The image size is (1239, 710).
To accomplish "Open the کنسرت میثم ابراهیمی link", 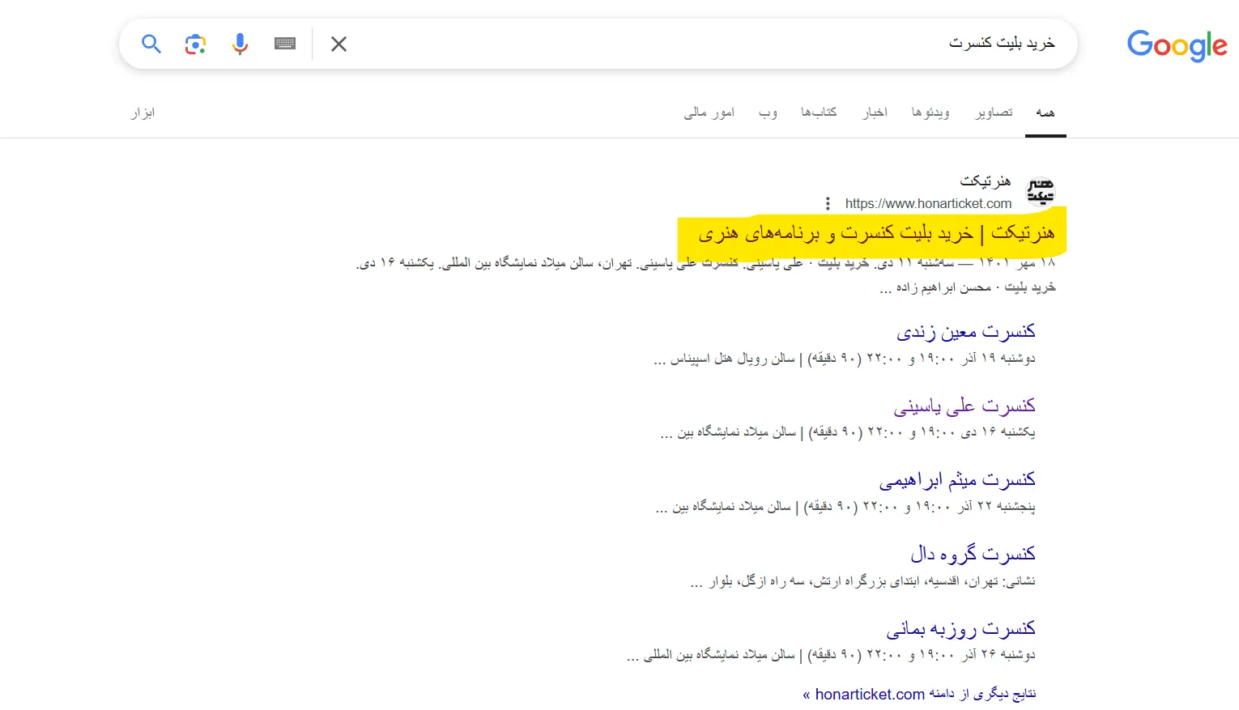I will click(x=957, y=480).
